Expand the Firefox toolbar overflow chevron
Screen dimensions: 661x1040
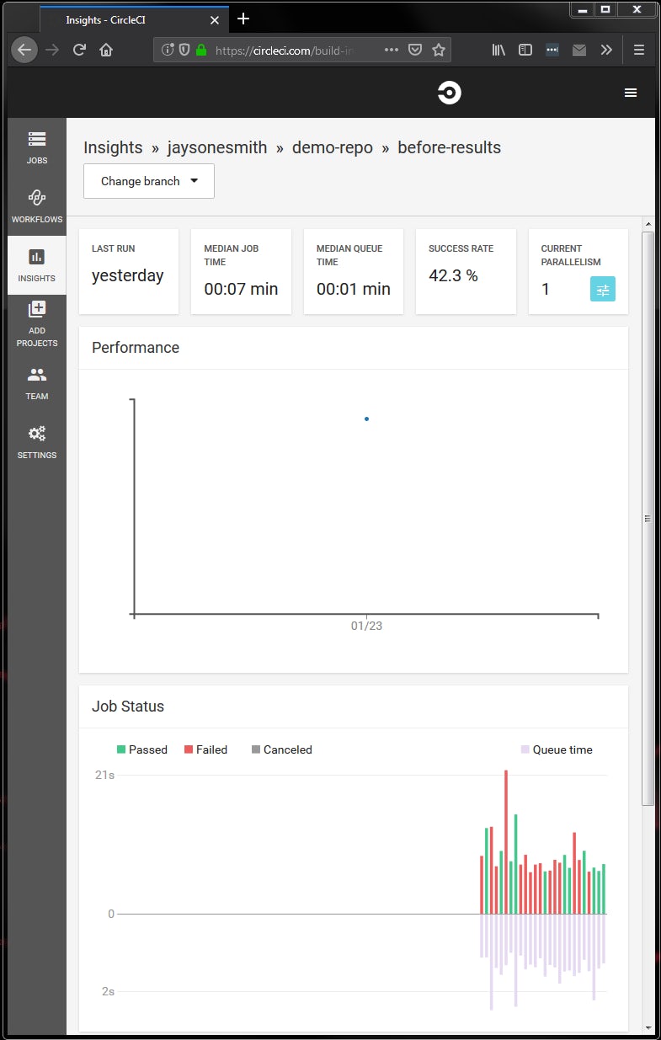pos(606,50)
